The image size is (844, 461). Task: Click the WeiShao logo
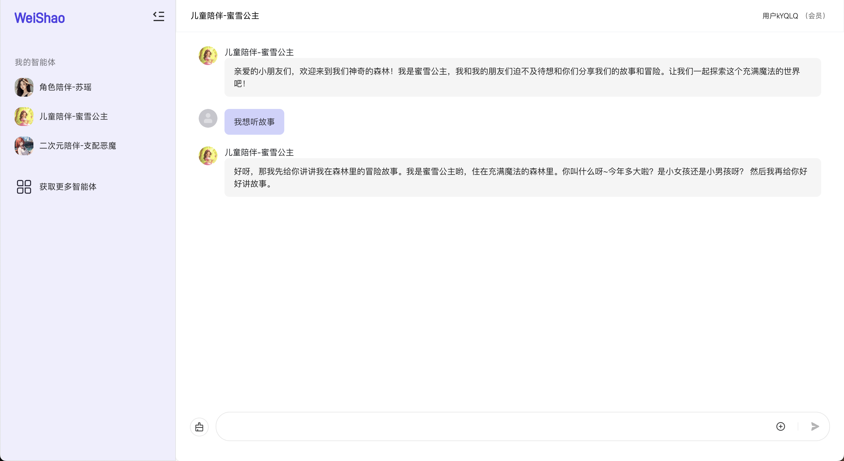[40, 18]
